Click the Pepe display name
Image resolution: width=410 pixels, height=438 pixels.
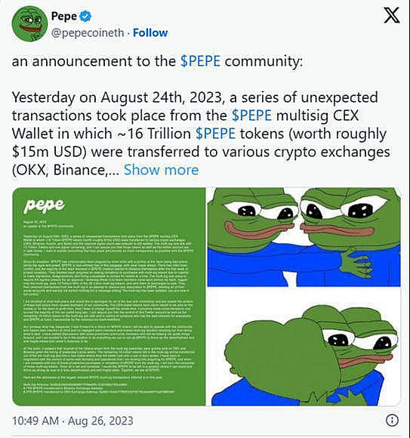pos(64,16)
